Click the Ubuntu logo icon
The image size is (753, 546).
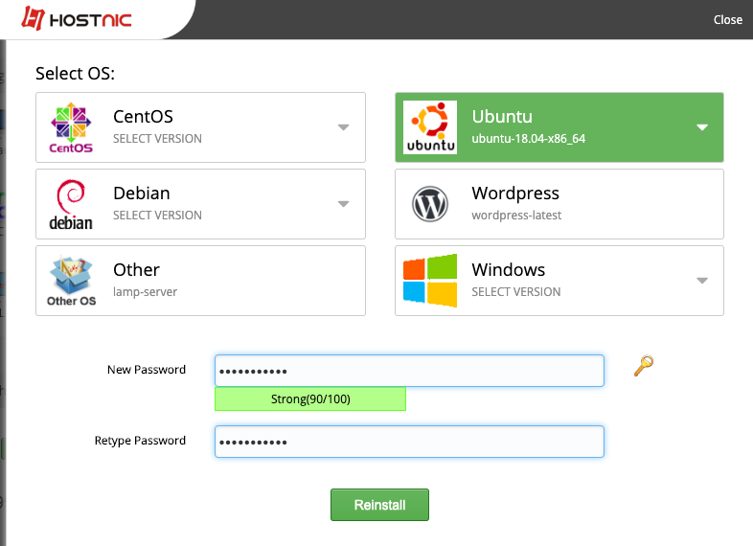pyautogui.click(x=430, y=127)
